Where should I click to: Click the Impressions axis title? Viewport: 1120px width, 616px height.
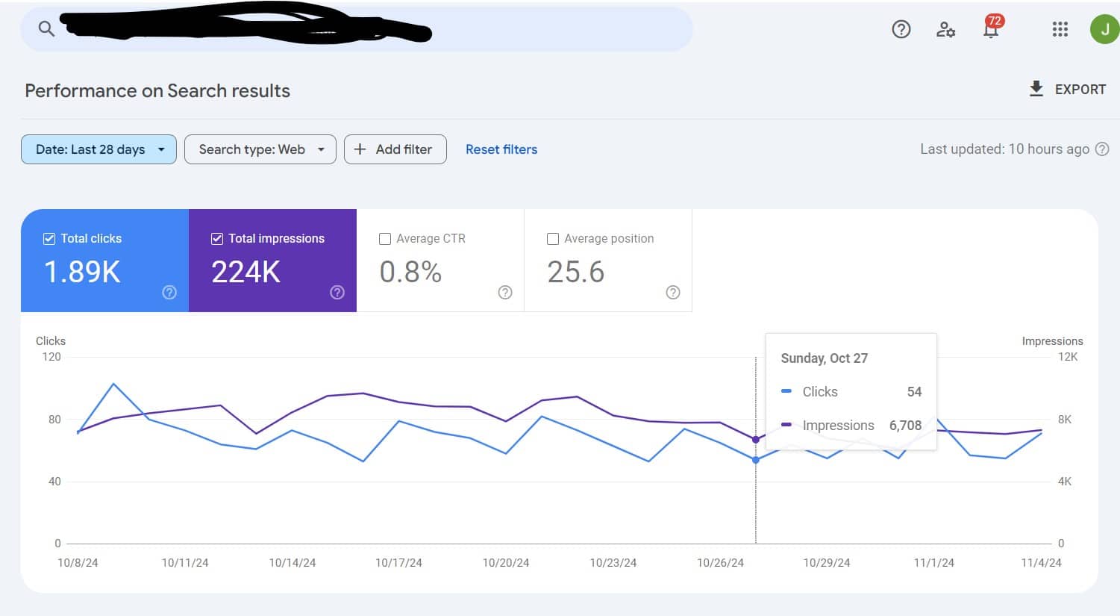point(1052,341)
